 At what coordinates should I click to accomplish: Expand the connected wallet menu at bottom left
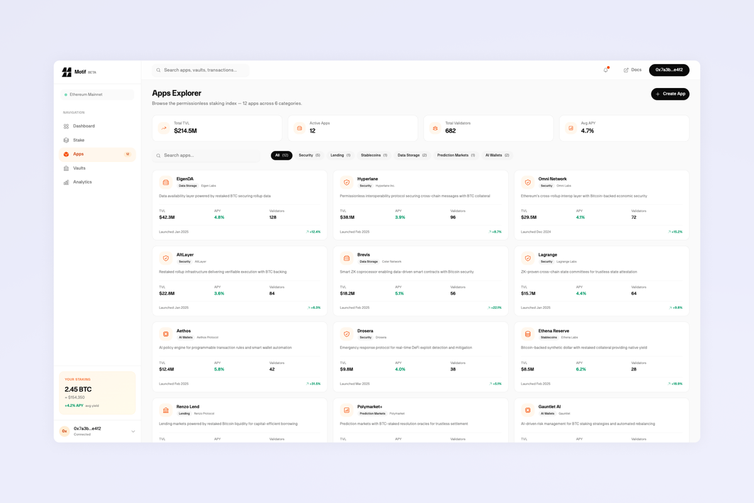tap(97, 431)
